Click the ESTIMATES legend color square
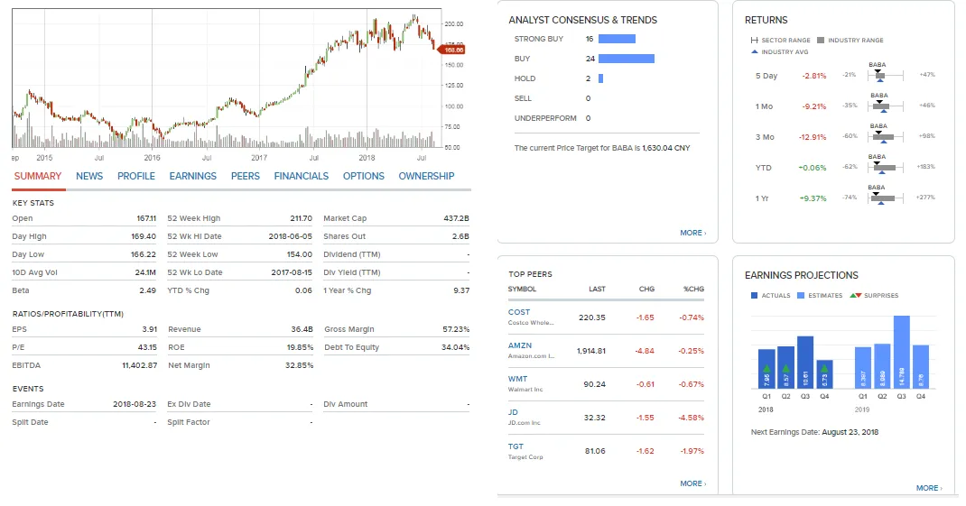This screenshot has width=966, height=506. coord(801,296)
